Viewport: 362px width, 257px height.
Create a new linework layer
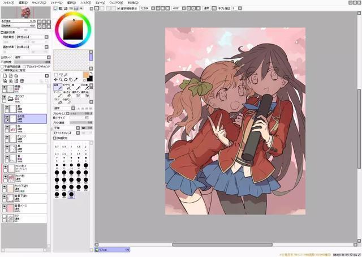click(11, 76)
